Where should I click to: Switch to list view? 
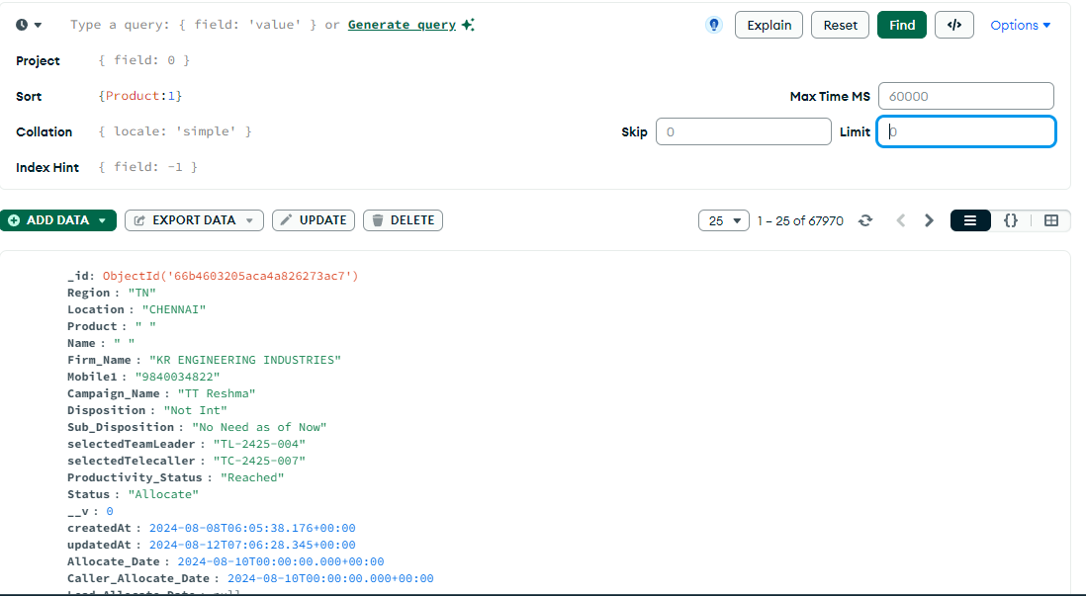point(970,220)
